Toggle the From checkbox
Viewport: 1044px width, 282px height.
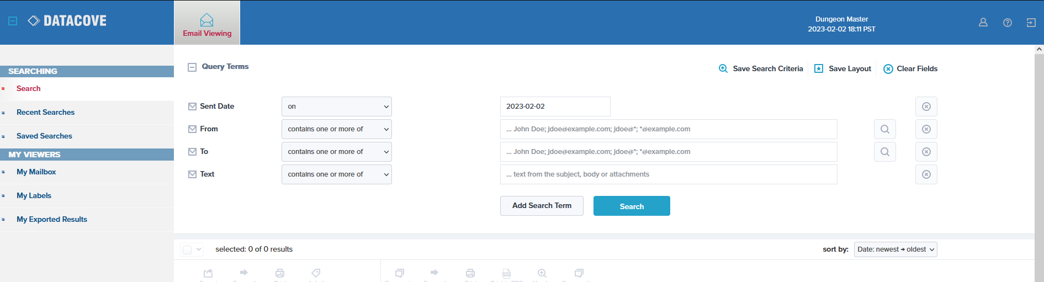coord(192,129)
